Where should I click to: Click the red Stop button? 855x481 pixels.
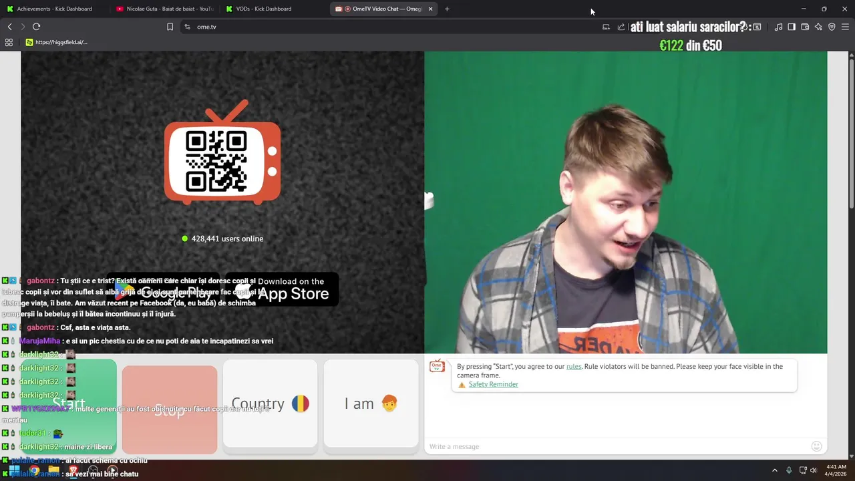point(170,410)
